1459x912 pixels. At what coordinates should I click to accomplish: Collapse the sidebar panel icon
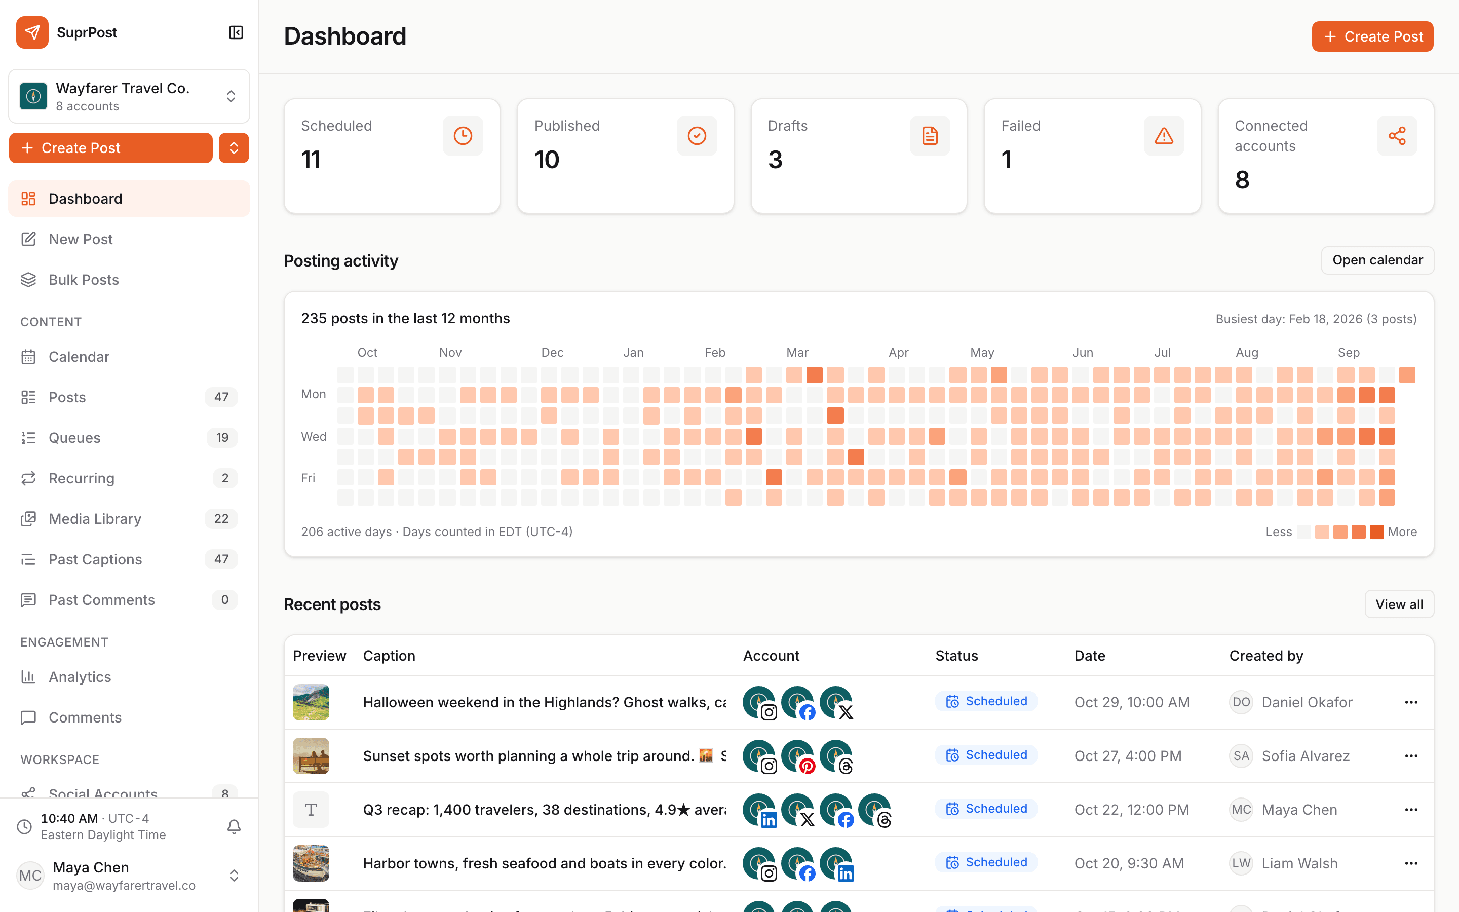point(236,32)
